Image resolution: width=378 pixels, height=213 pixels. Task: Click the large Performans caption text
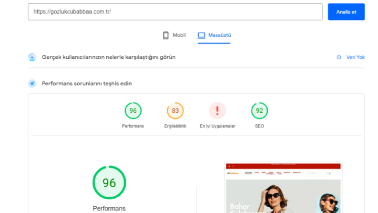click(109, 208)
